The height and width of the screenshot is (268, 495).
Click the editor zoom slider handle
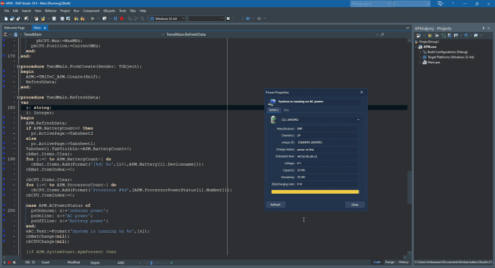[151, 263]
